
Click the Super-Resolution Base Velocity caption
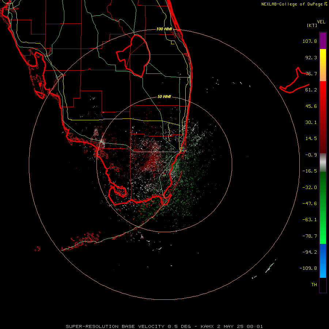tap(164, 326)
